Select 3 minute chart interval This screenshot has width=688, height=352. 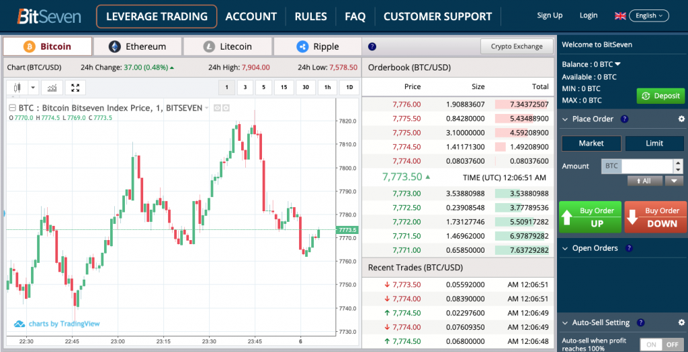point(245,87)
